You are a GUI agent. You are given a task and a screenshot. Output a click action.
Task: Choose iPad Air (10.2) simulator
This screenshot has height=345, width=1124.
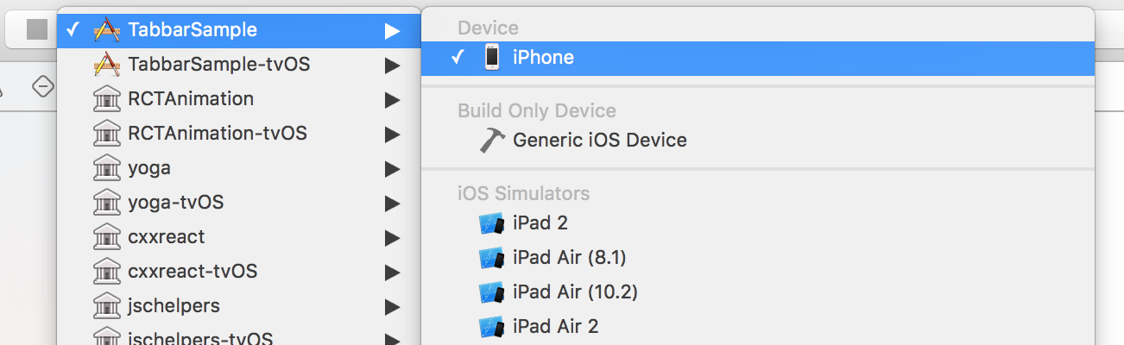pyautogui.click(x=758, y=292)
